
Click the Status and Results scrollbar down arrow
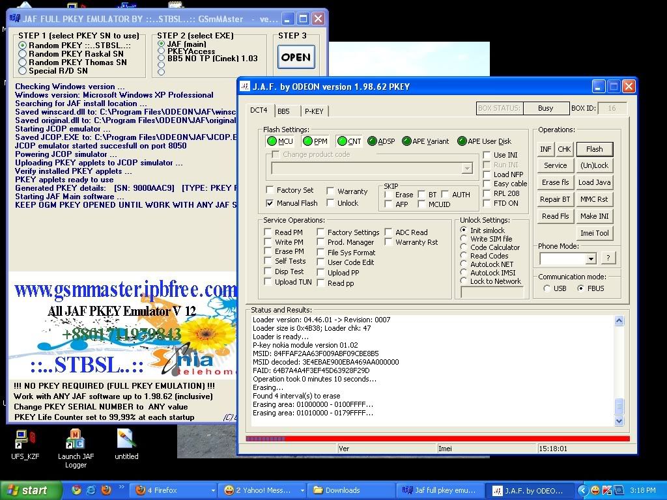pyautogui.click(x=619, y=421)
